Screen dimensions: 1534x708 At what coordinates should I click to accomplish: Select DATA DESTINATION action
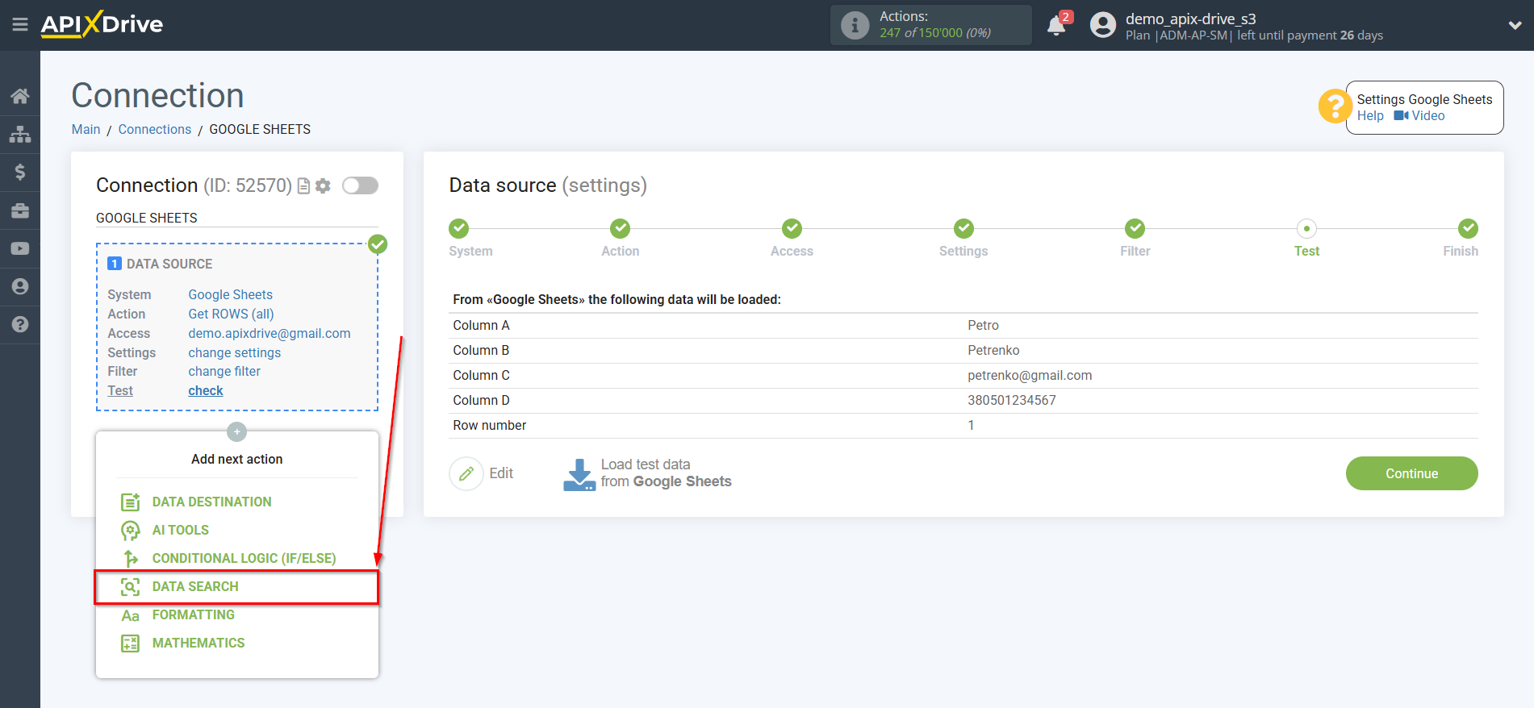coord(211,502)
